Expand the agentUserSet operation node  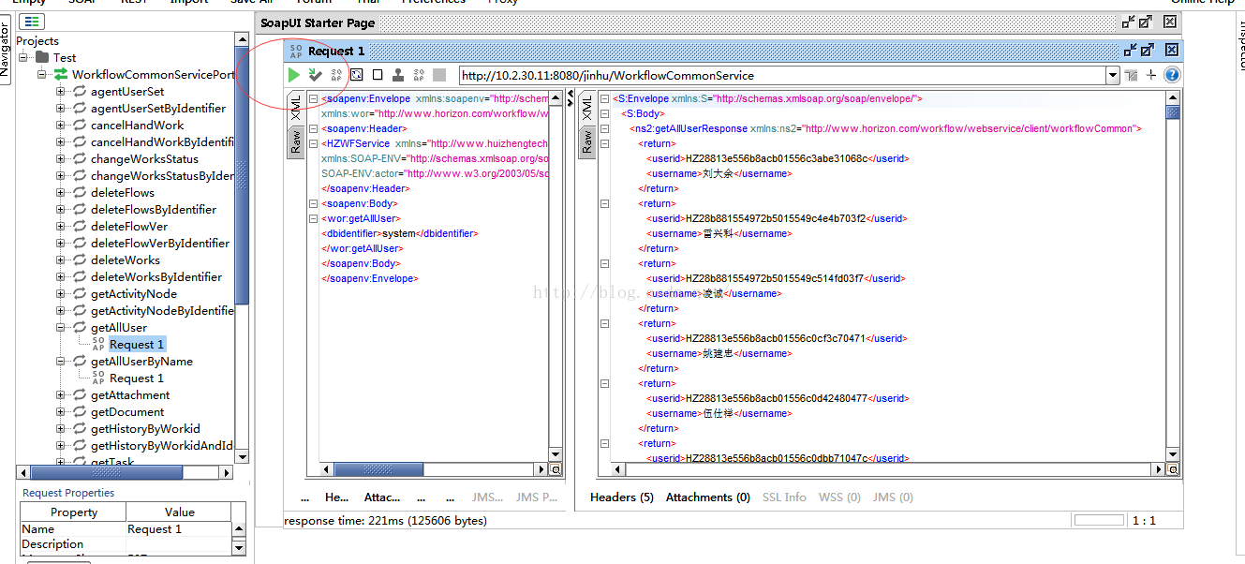click(61, 91)
